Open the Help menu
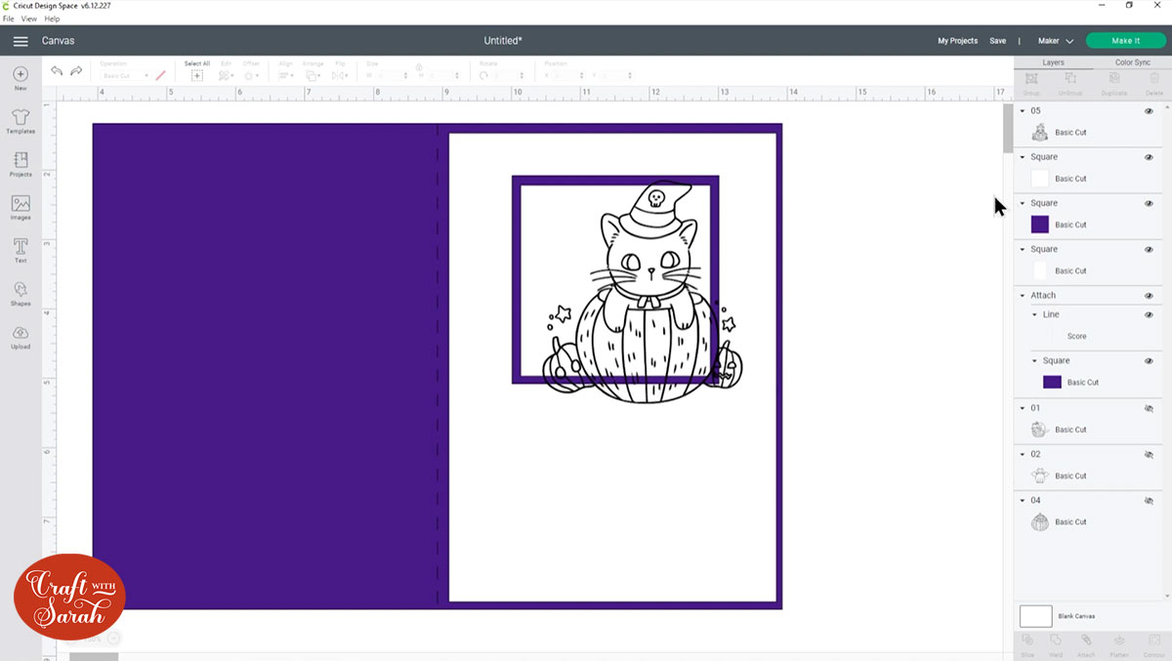Image resolution: width=1172 pixels, height=661 pixels. tap(52, 19)
